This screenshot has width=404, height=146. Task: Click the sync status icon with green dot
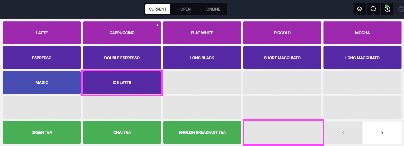click(x=387, y=9)
